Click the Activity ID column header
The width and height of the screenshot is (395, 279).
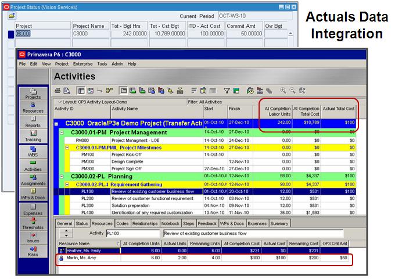[82, 112]
